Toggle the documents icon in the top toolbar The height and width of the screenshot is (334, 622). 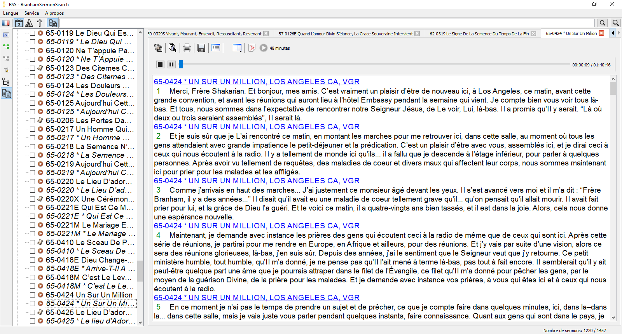[53, 23]
